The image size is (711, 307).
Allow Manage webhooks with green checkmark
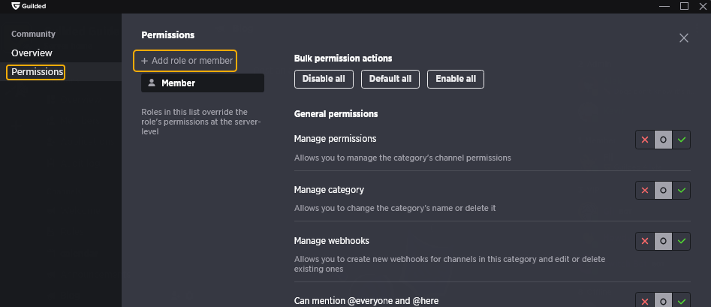coord(681,241)
